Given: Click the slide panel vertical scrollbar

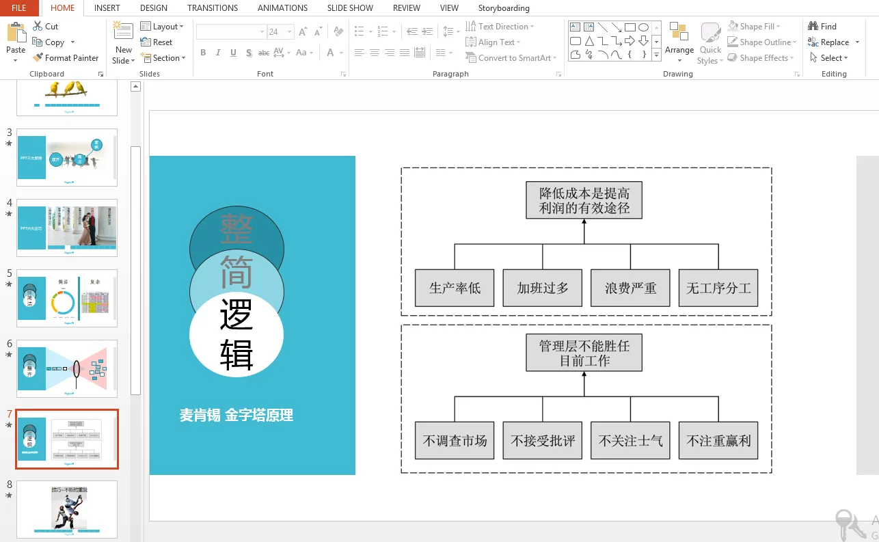Looking at the screenshot, I should click(135, 273).
